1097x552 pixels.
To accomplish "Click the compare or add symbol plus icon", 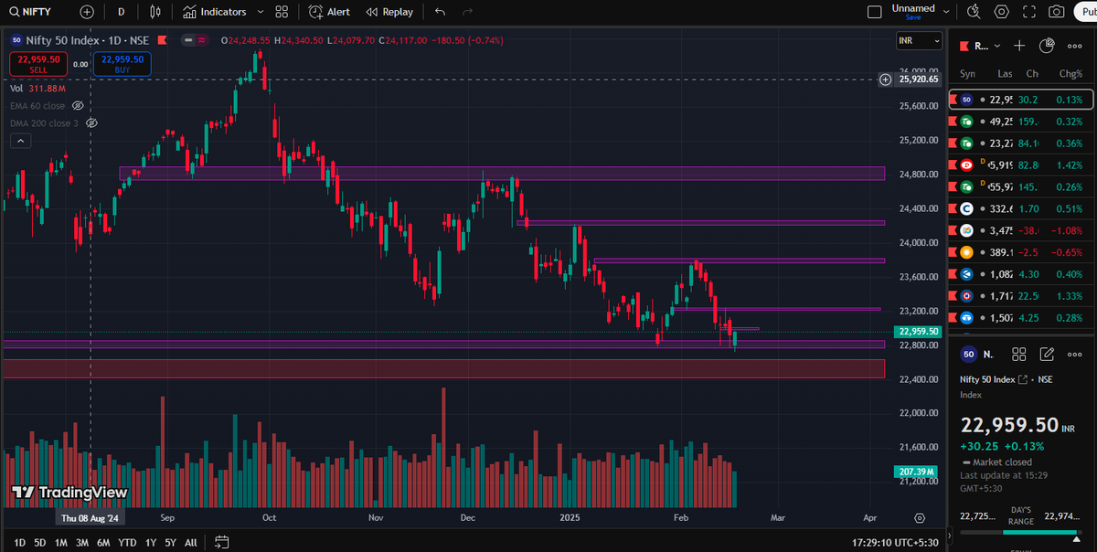I will point(87,12).
